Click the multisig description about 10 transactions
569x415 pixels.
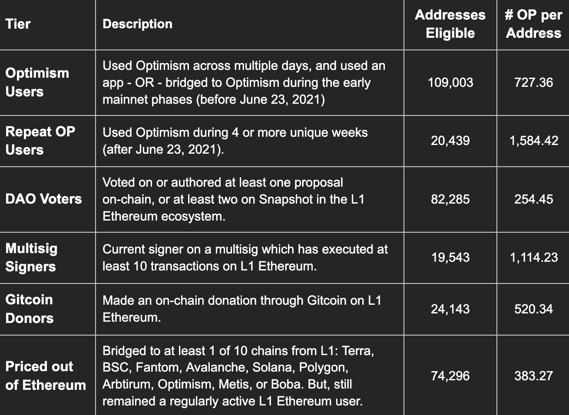coord(245,257)
